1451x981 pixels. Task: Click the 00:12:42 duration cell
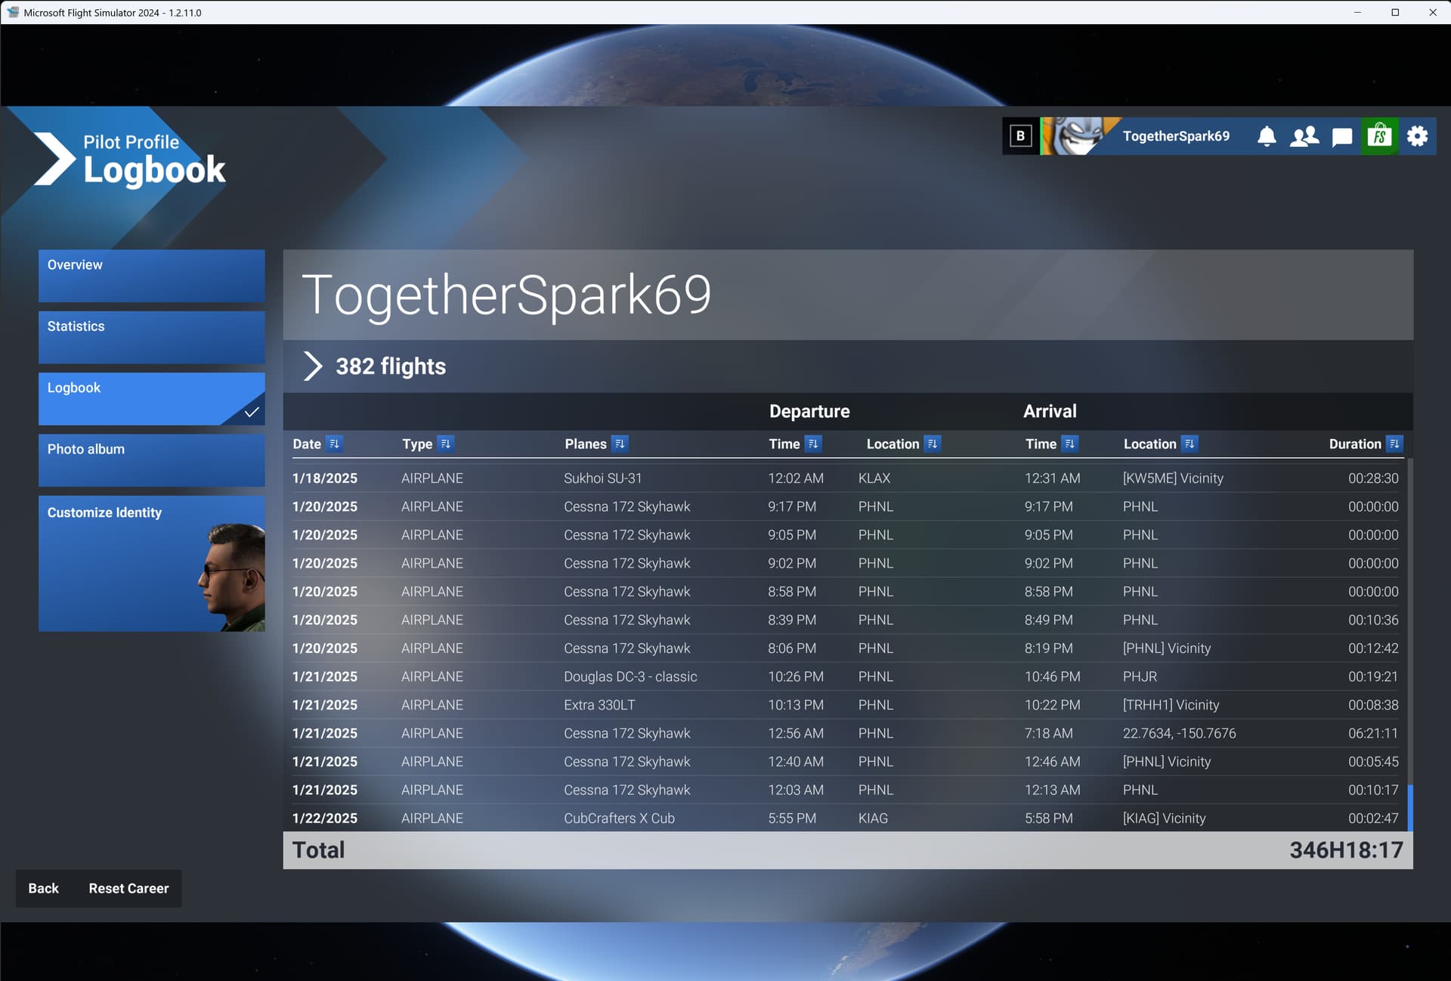point(1372,648)
